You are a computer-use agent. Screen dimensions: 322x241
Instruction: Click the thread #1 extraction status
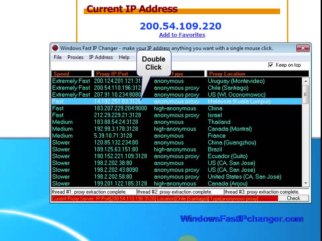(x=94, y=192)
